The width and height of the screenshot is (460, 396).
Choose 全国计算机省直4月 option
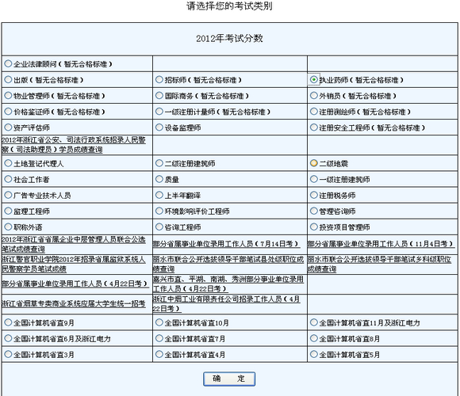[x=159, y=354]
